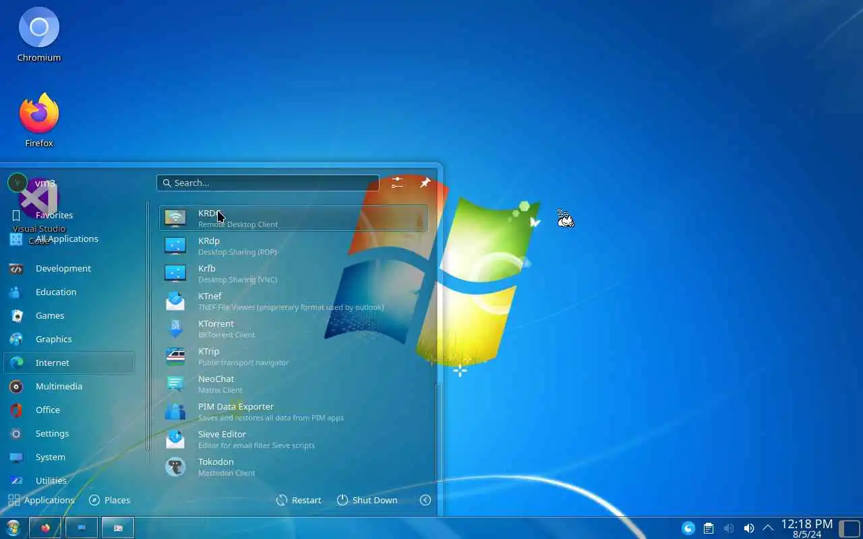Launch KRDC Remote Desktop Client
This screenshot has height=539, width=863.
pos(293,218)
